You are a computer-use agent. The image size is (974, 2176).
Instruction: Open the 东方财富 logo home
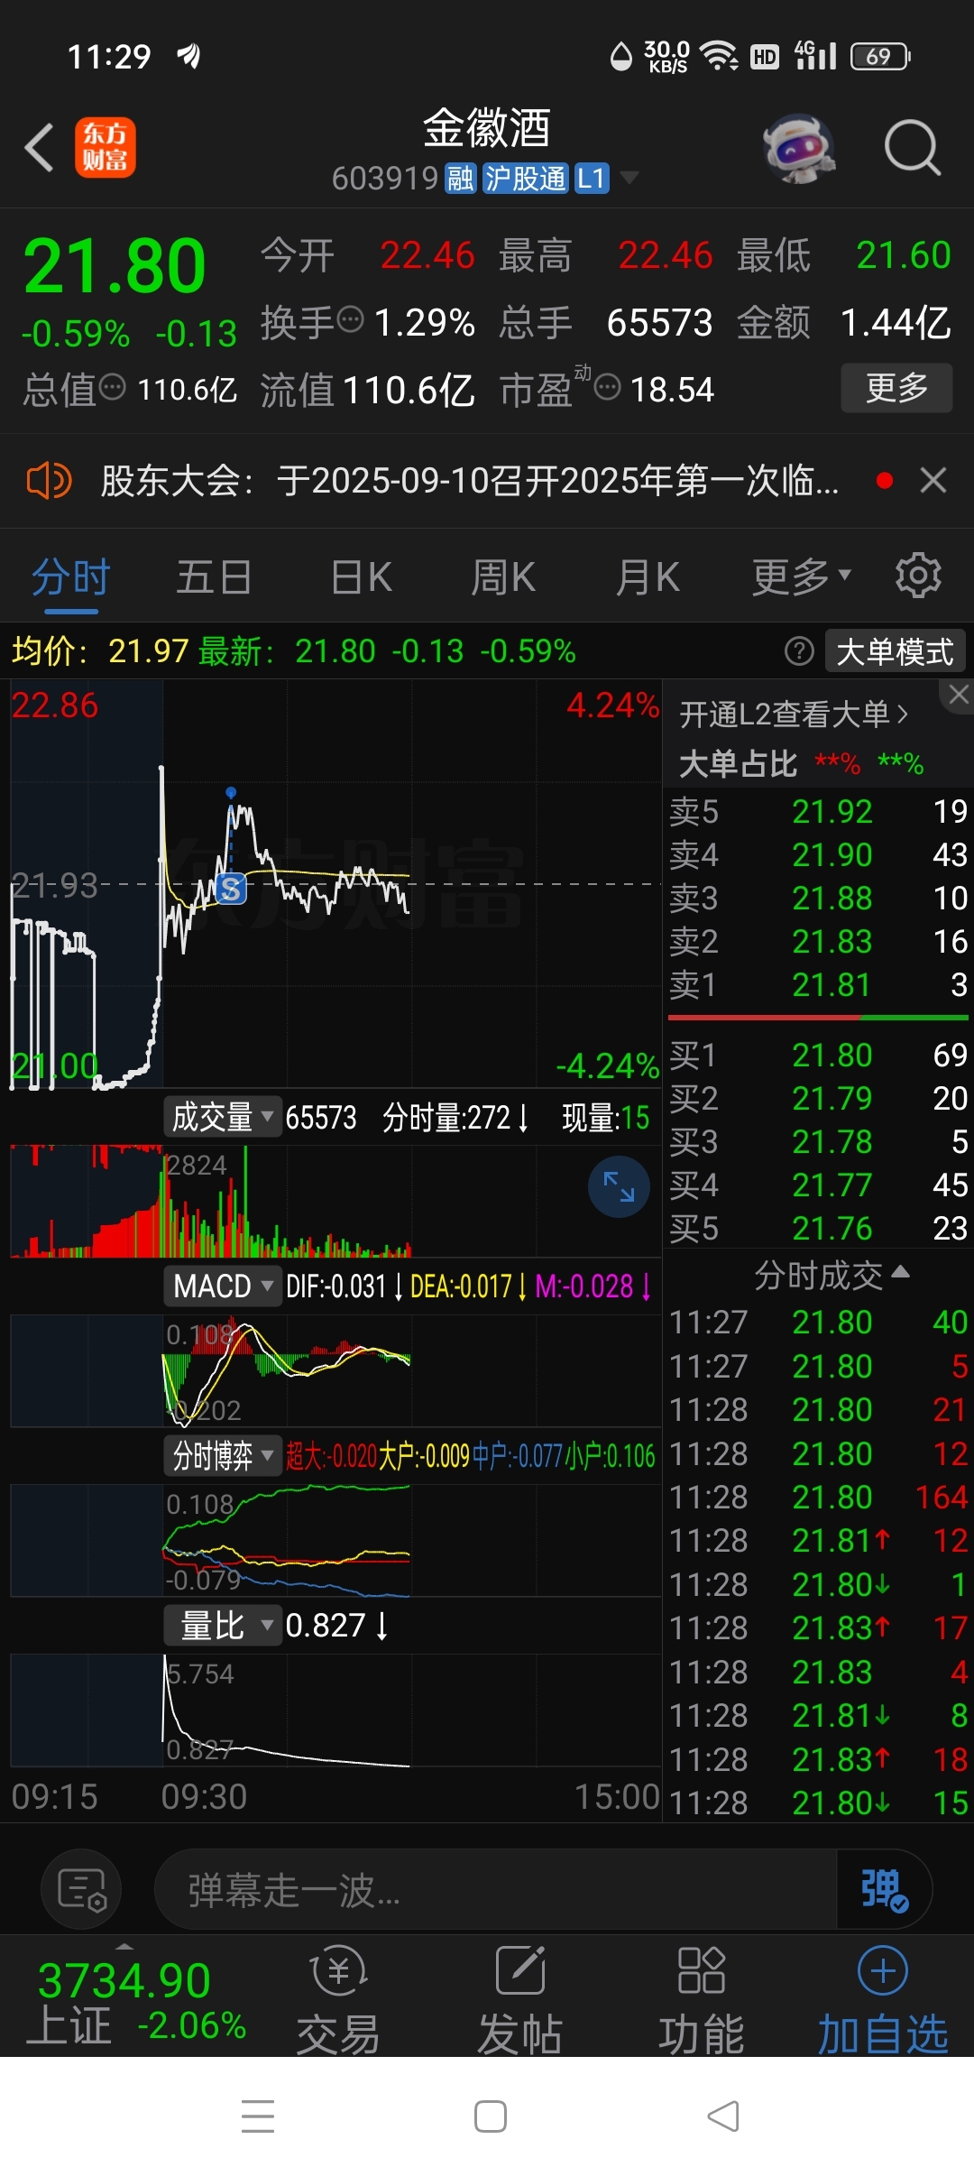pos(105,147)
